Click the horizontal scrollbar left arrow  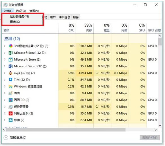(4, 130)
